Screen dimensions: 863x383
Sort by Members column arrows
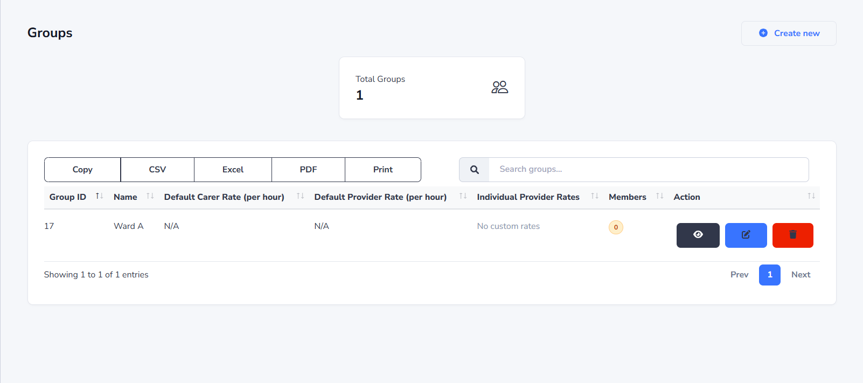click(x=659, y=196)
